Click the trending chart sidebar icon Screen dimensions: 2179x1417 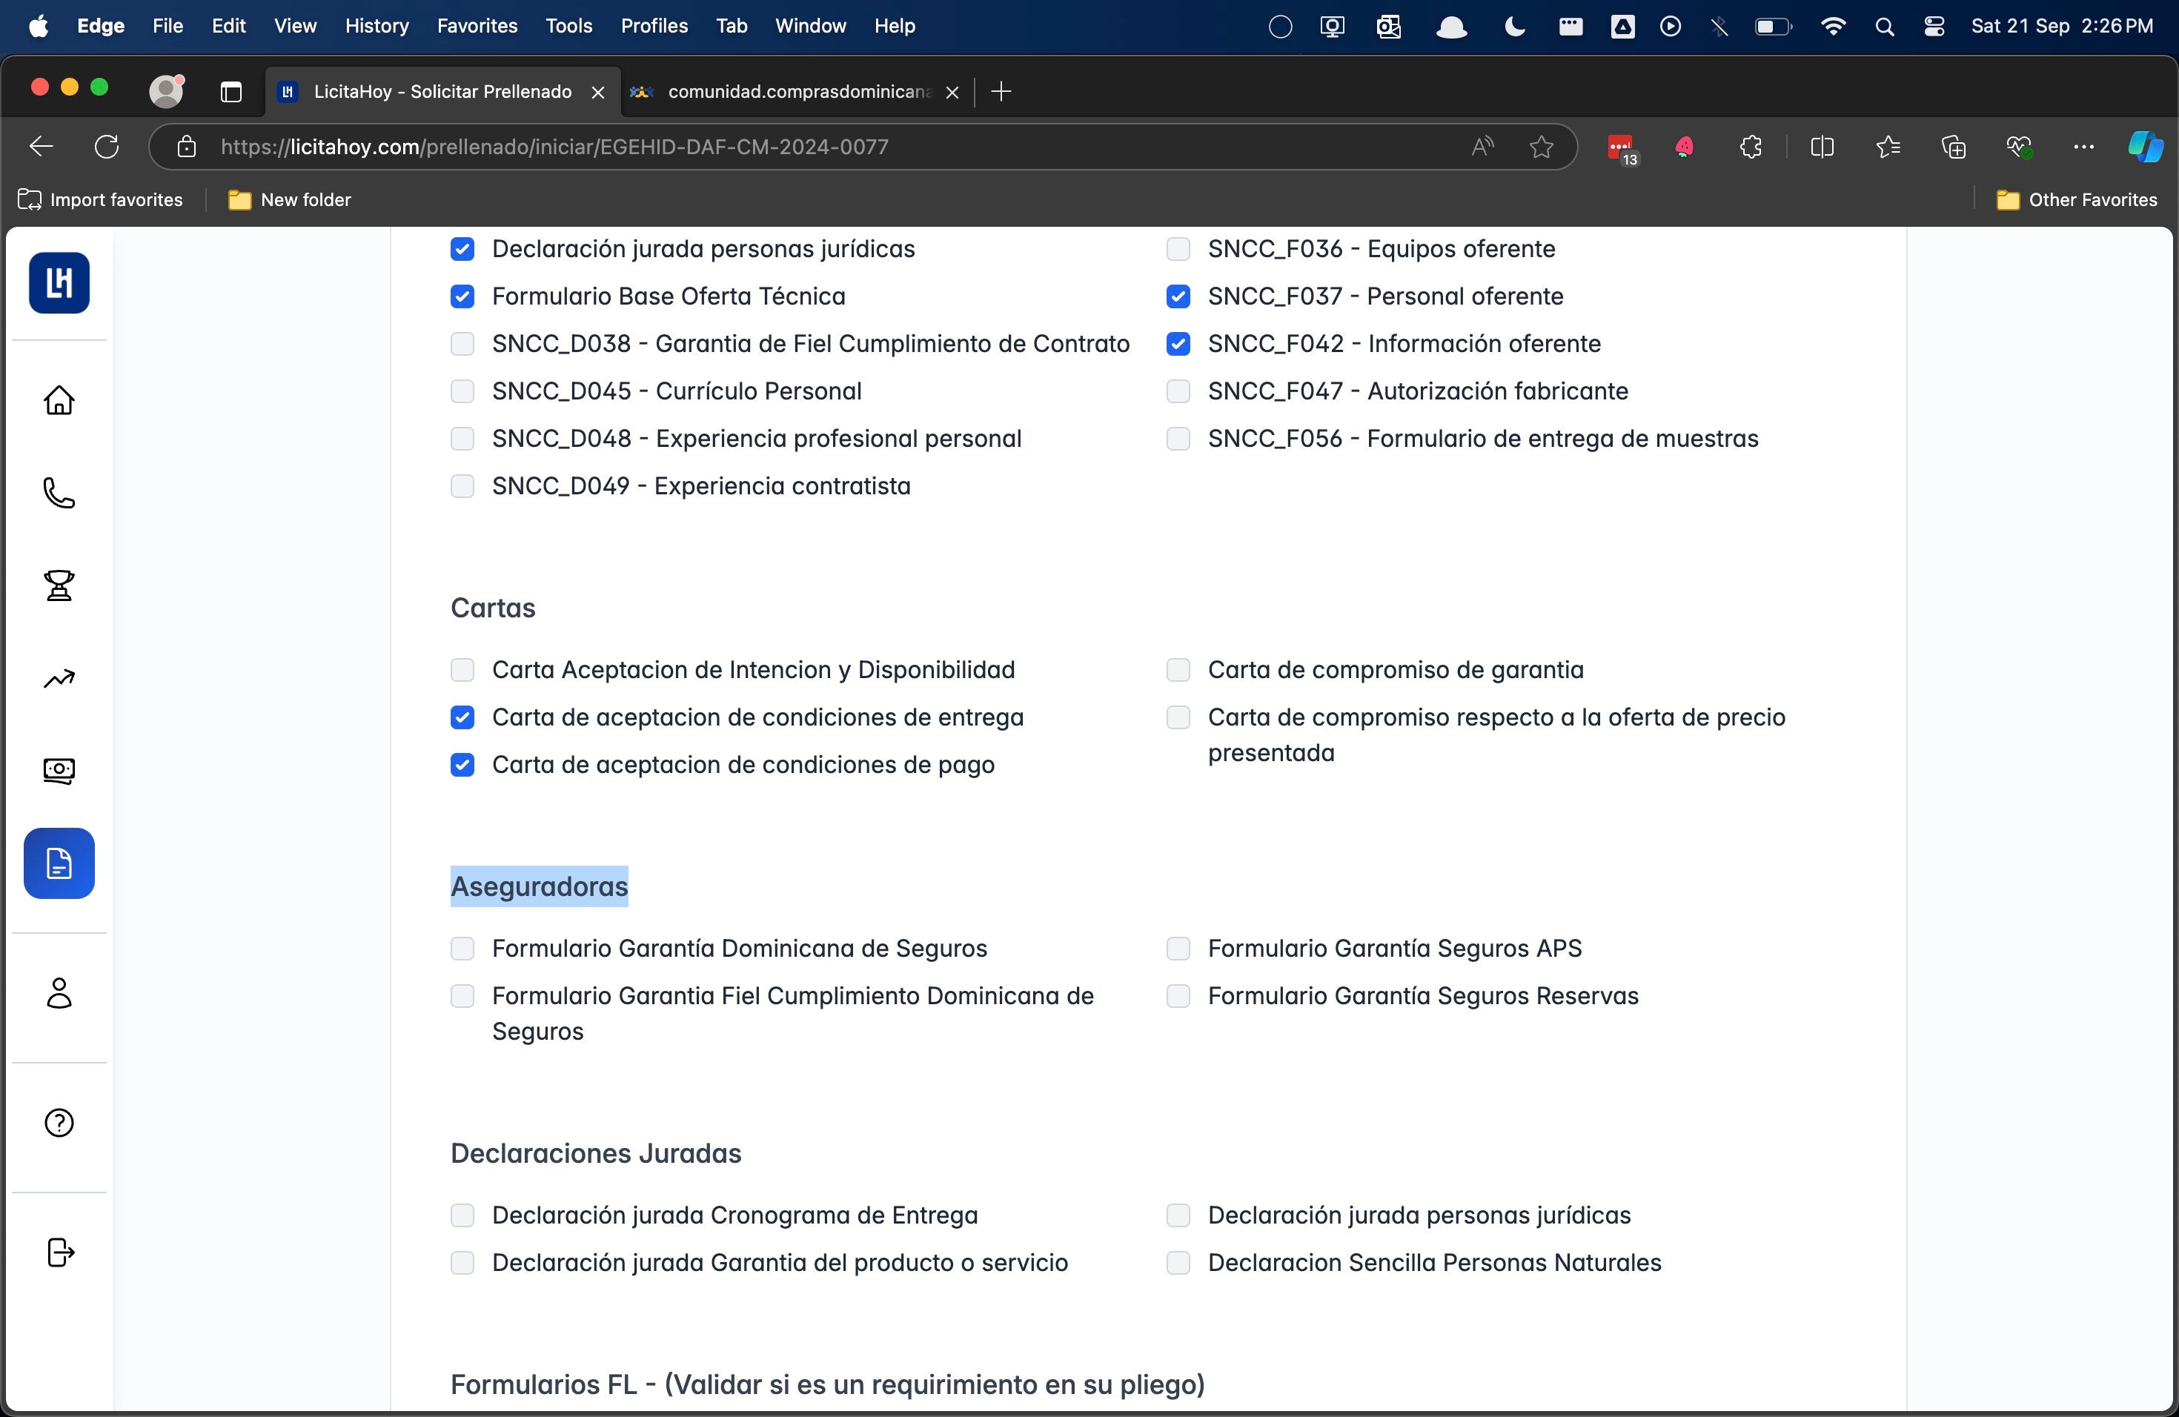point(59,679)
